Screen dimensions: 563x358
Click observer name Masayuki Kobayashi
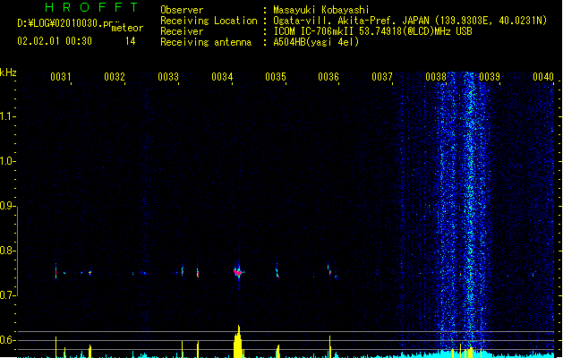321,10
